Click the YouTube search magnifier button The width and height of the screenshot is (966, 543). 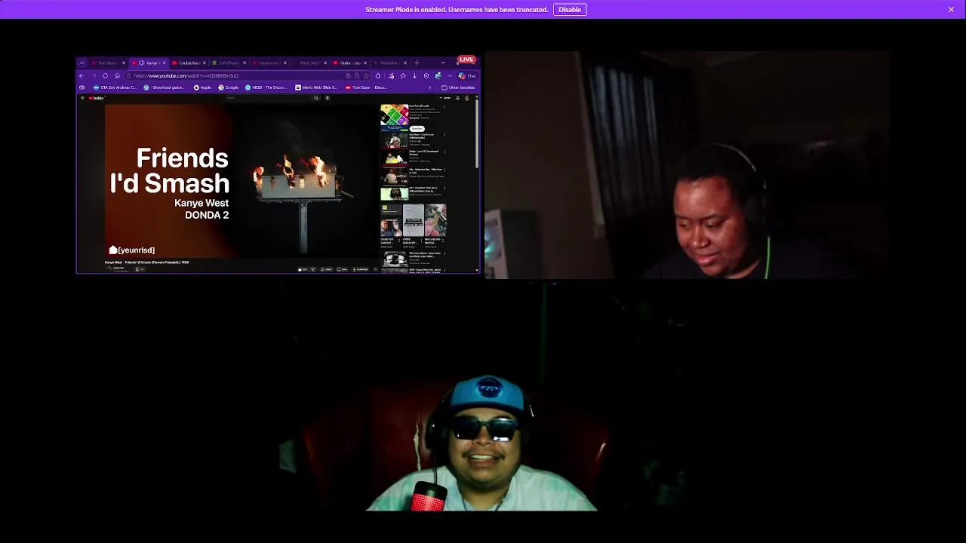(316, 98)
